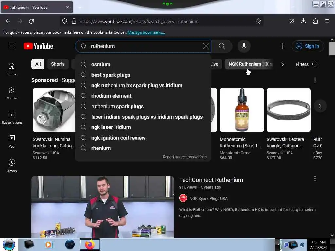
Task: Click the page vertical scrollbar thumb
Action: (x=332, y=49)
